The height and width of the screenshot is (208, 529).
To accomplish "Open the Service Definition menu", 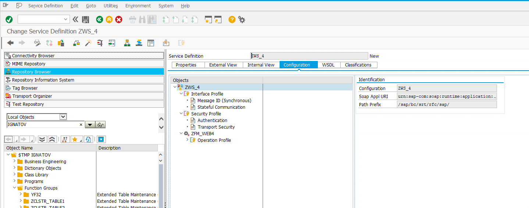I will [46, 6].
